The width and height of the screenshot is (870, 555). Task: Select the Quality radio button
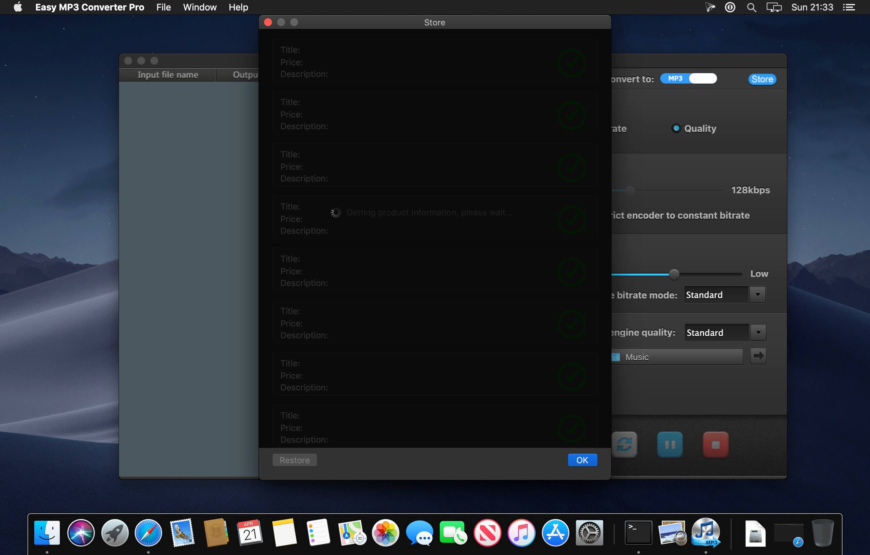point(676,128)
